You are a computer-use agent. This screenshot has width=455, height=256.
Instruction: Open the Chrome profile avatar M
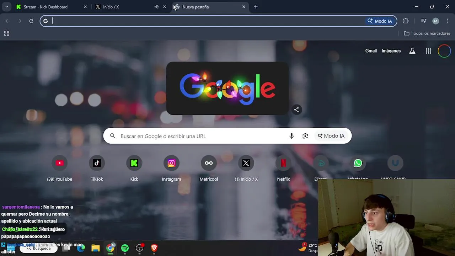[435, 21]
